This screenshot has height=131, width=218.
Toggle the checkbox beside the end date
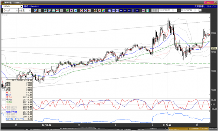tap(200, 10)
